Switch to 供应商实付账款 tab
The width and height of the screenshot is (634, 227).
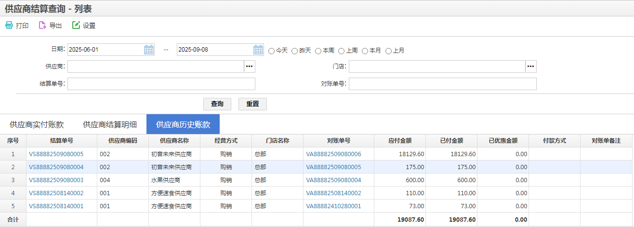tap(37, 124)
